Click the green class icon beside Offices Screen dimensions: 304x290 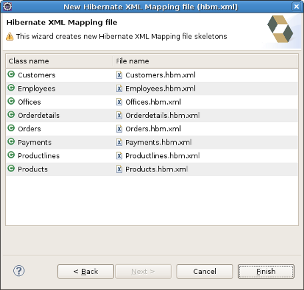tap(11, 101)
